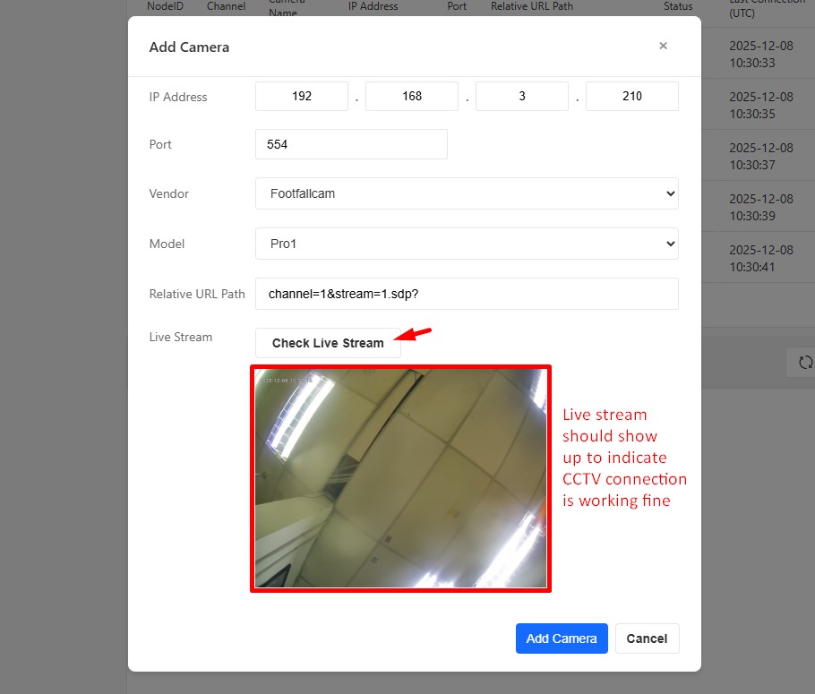This screenshot has width=815, height=694.
Task: Select the IP Address column header
Action: [373, 6]
